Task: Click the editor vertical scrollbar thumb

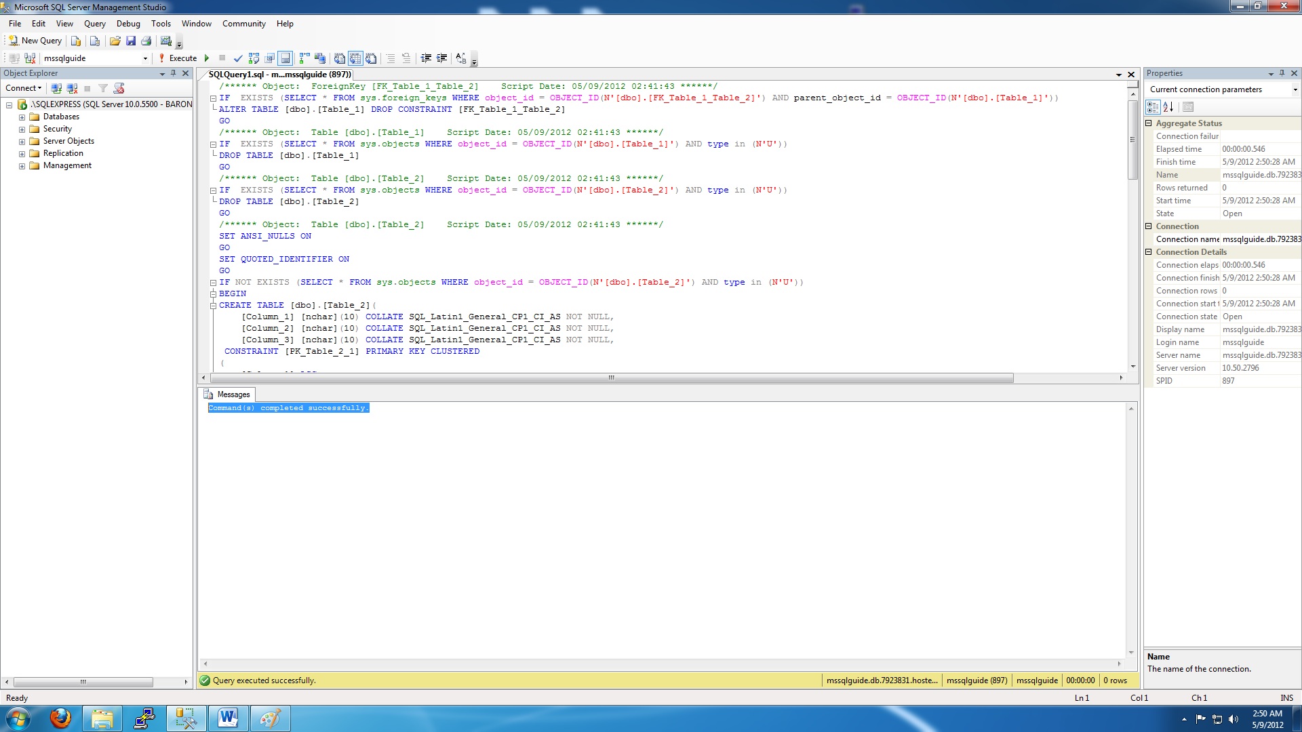Action: point(1132,140)
